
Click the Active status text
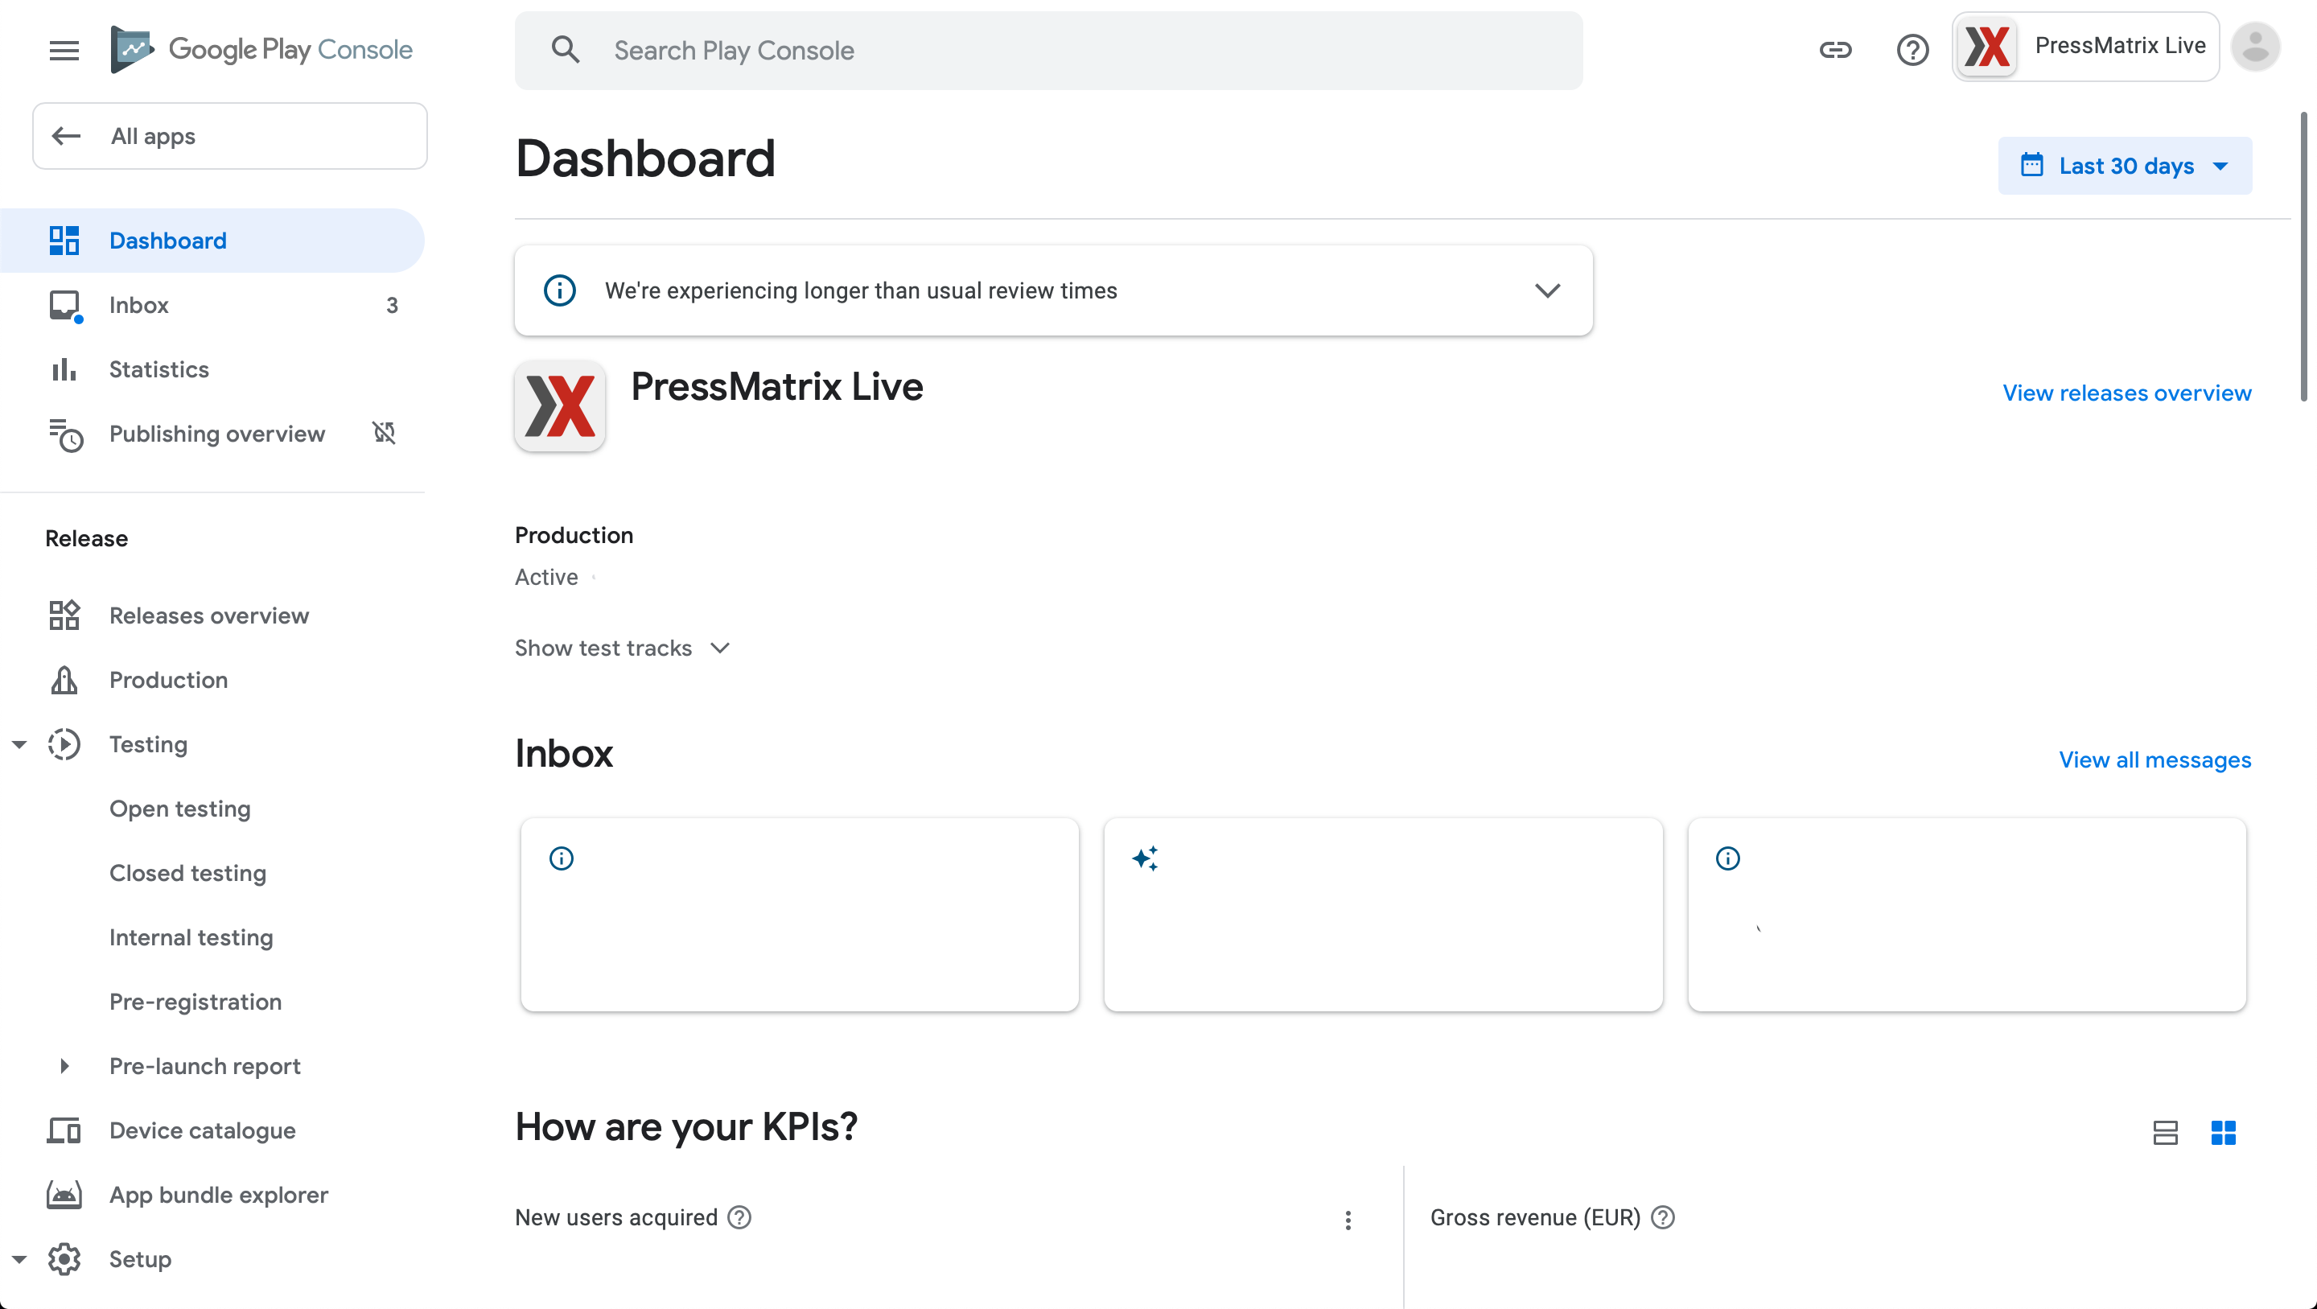[546, 577]
